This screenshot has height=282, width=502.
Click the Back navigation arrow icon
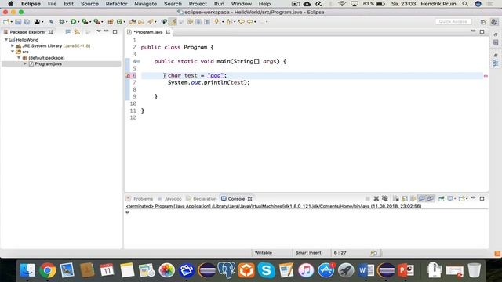tap(249, 21)
